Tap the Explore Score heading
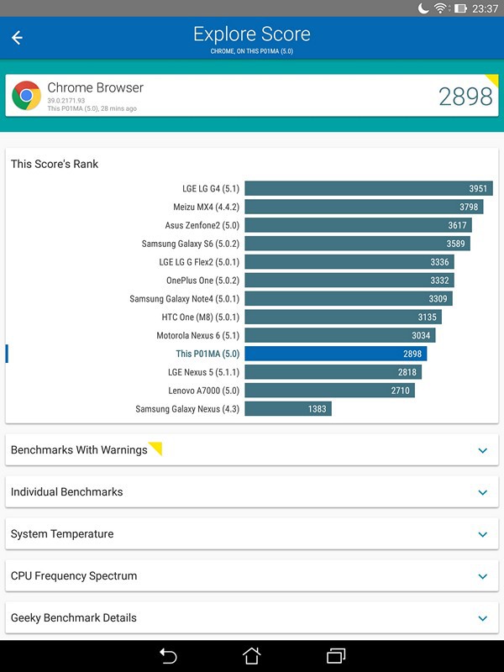This screenshot has height=672, width=504. pos(251,34)
